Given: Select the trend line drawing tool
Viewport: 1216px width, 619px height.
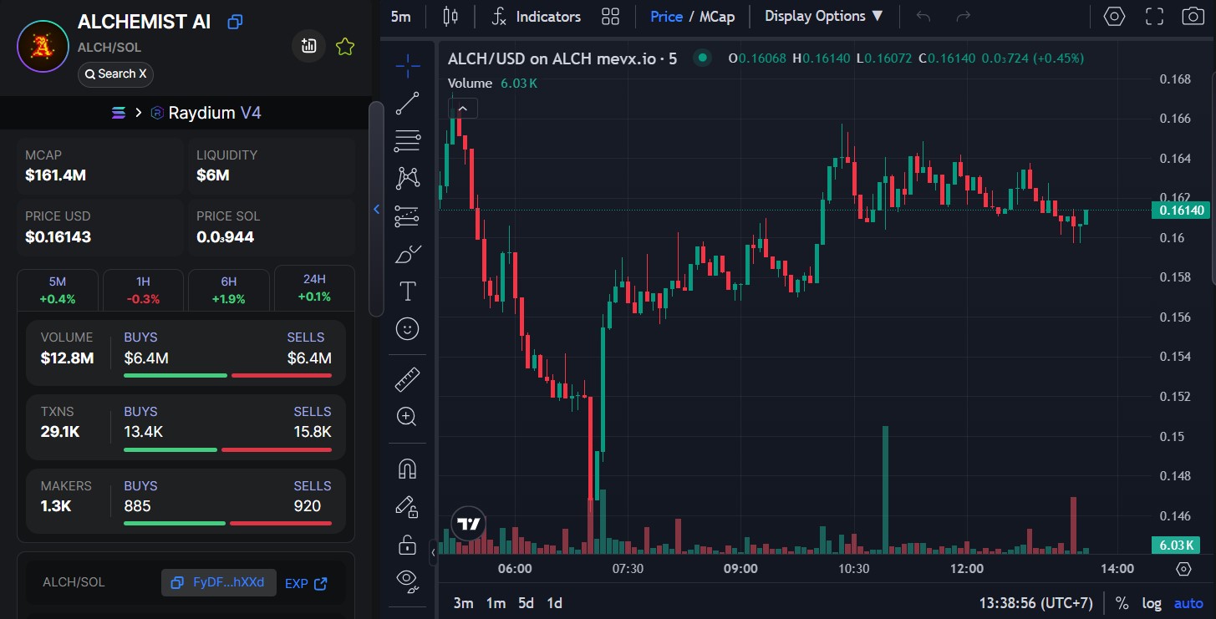Looking at the screenshot, I should pyautogui.click(x=407, y=104).
